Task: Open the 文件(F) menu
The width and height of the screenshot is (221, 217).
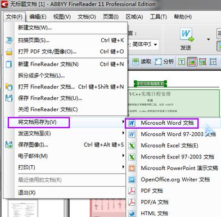Action: click(14, 17)
